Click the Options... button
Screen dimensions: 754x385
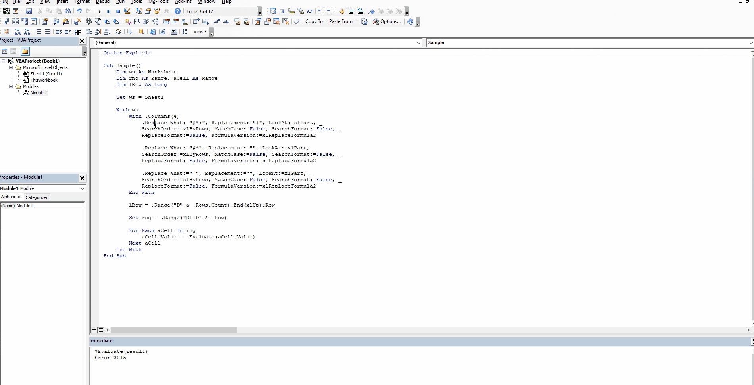click(x=387, y=21)
